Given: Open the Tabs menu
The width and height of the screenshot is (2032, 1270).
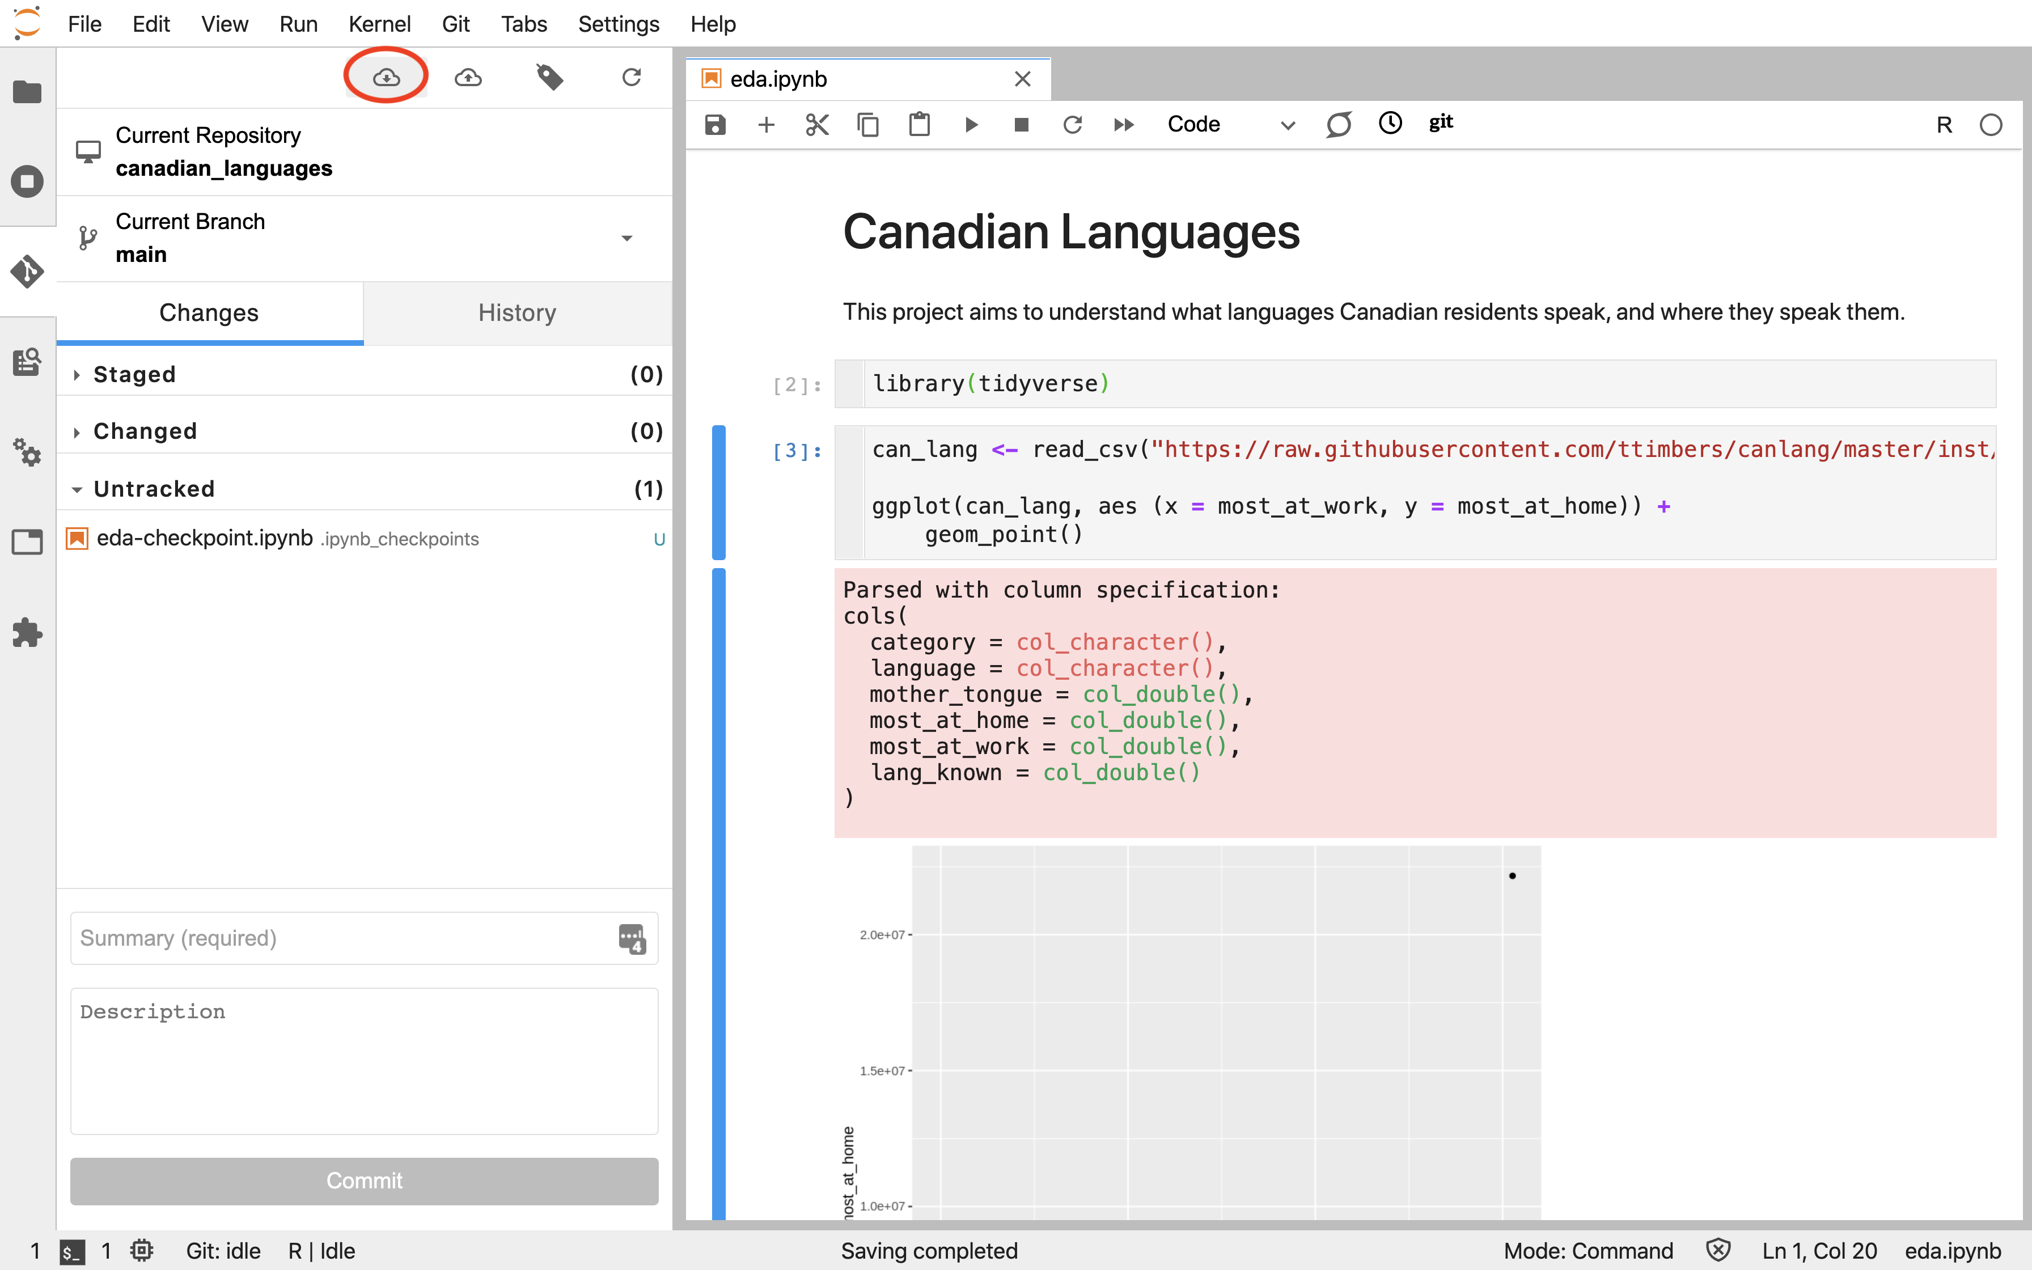Looking at the screenshot, I should (x=524, y=23).
